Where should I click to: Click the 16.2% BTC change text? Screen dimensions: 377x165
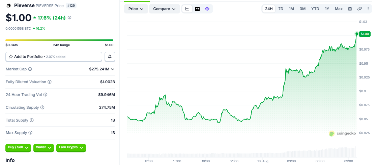[40, 28]
